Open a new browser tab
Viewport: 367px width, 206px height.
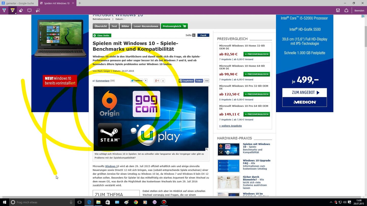tap(80, 3)
